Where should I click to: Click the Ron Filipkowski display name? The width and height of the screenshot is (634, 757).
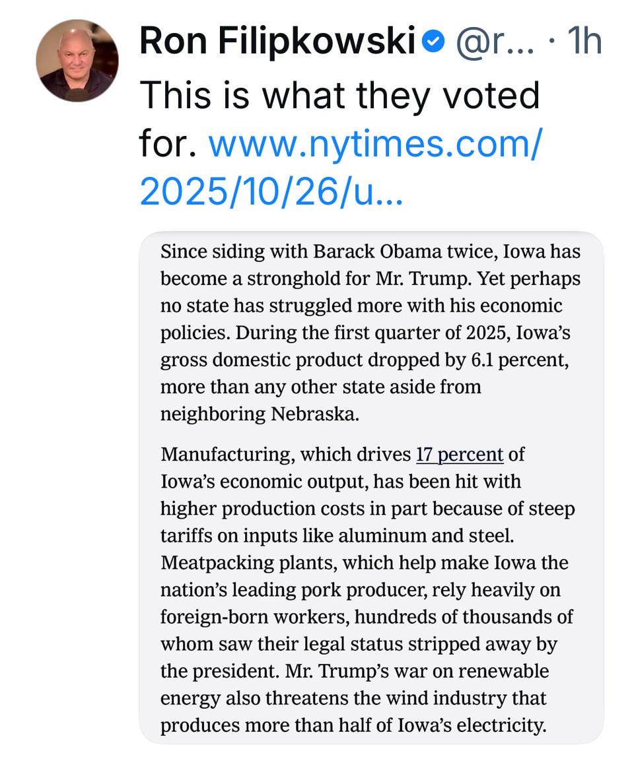(x=276, y=42)
